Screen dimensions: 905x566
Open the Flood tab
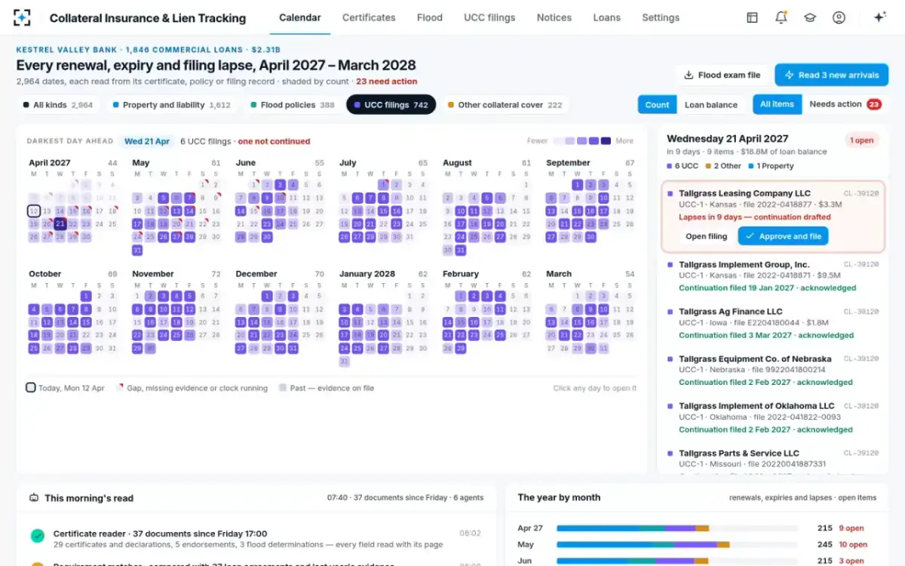tap(430, 17)
